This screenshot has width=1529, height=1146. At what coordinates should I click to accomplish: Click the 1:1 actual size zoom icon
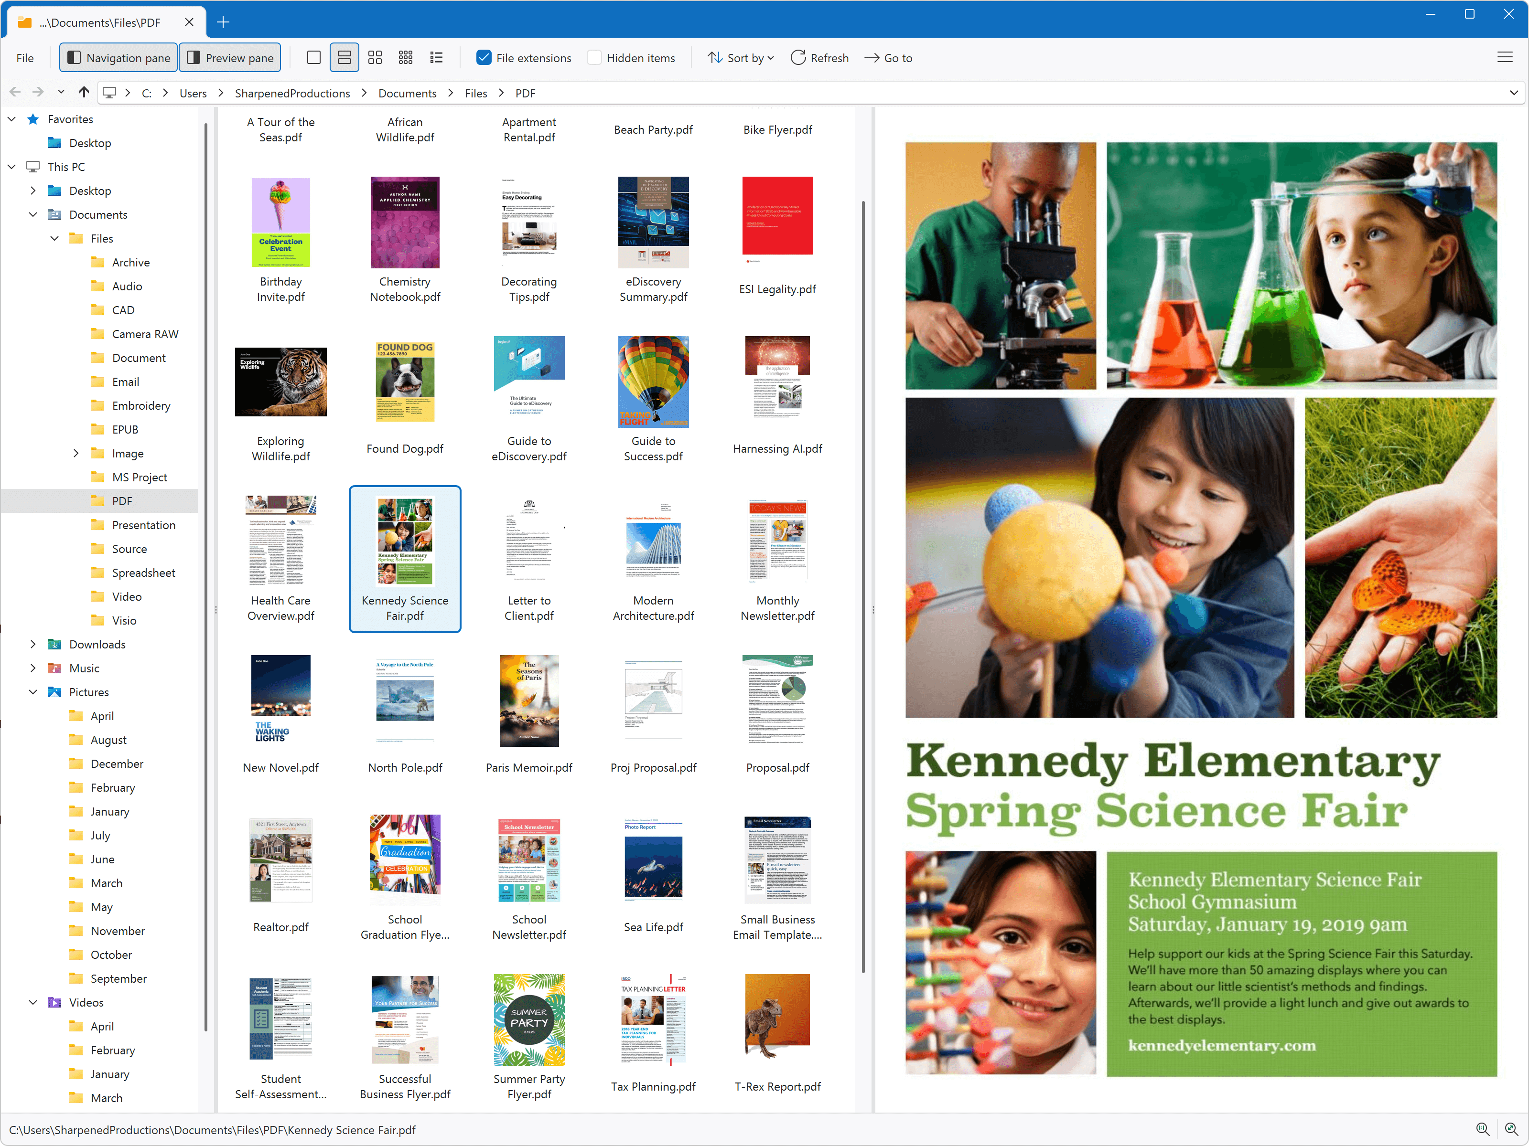click(x=1483, y=1129)
